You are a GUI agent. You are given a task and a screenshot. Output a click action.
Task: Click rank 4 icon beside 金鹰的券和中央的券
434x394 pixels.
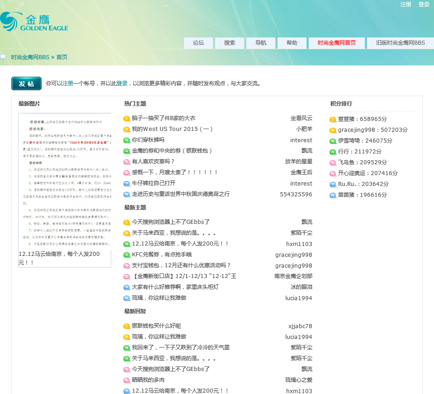(x=127, y=151)
